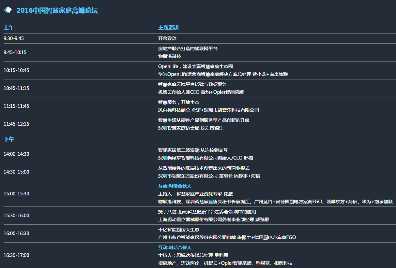Click 房地产联合打造的物联网平台 topic
396x268 pixels.
click(x=188, y=49)
